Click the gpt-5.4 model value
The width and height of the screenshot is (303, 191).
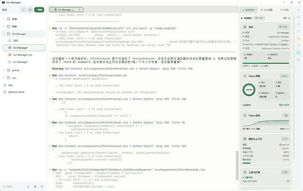(x=284, y=145)
